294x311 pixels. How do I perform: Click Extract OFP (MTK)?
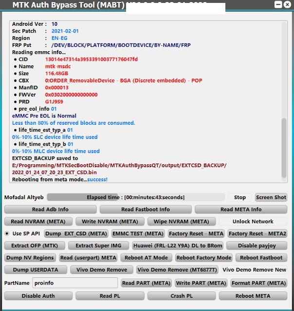point(35,246)
